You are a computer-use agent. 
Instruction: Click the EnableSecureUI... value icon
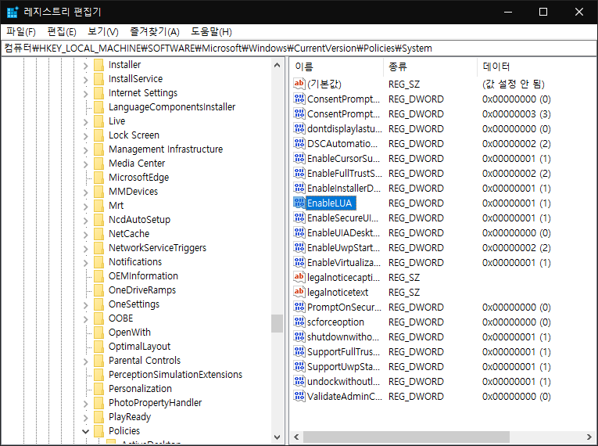click(299, 218)
